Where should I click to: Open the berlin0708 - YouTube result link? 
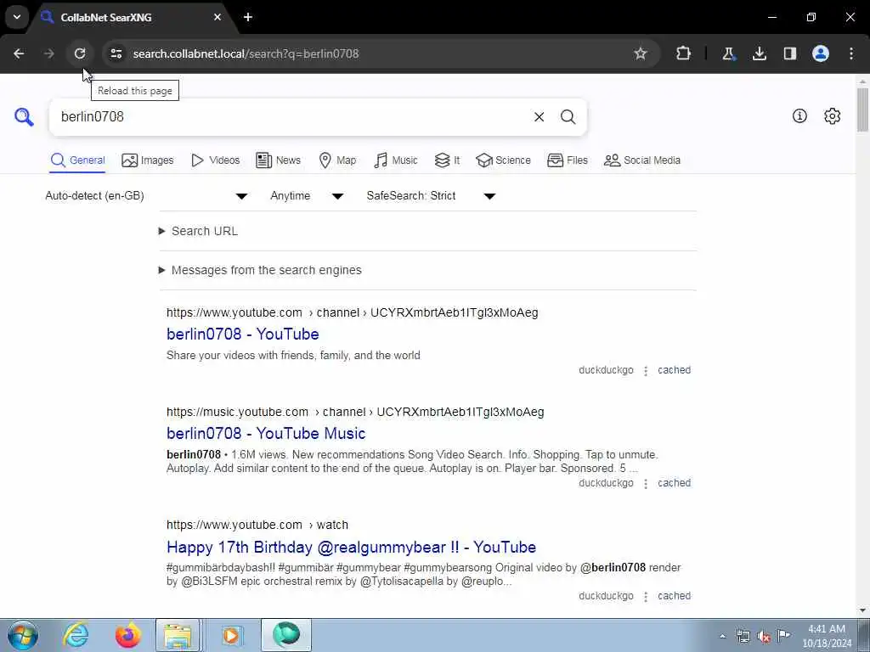pyautogui.click(x=242, y=334)
